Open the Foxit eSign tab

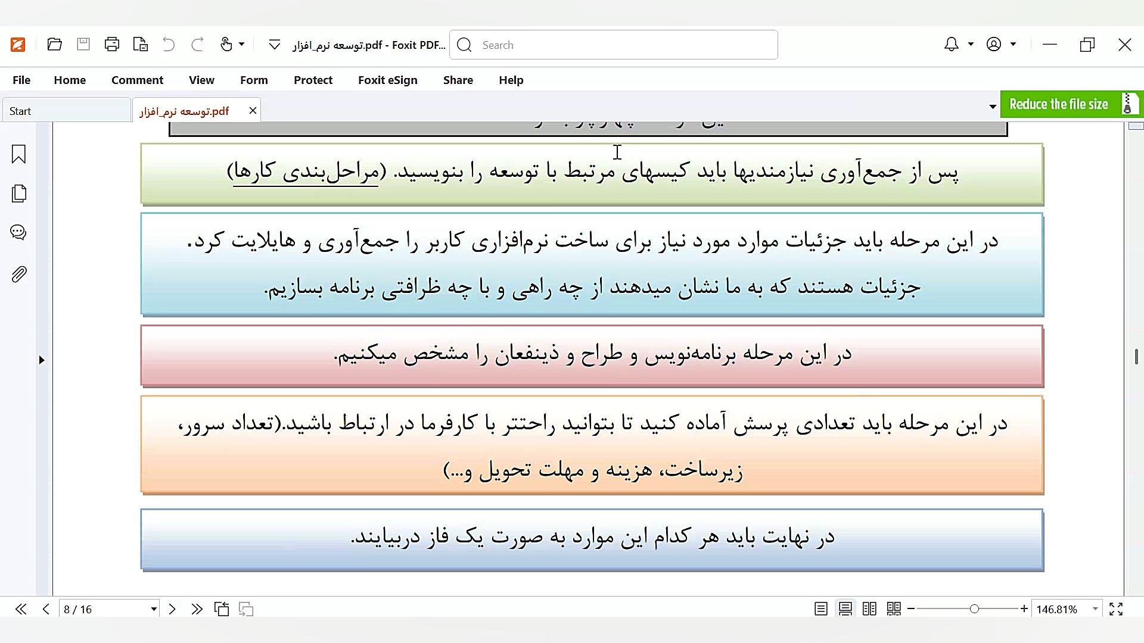coord(388,80)
